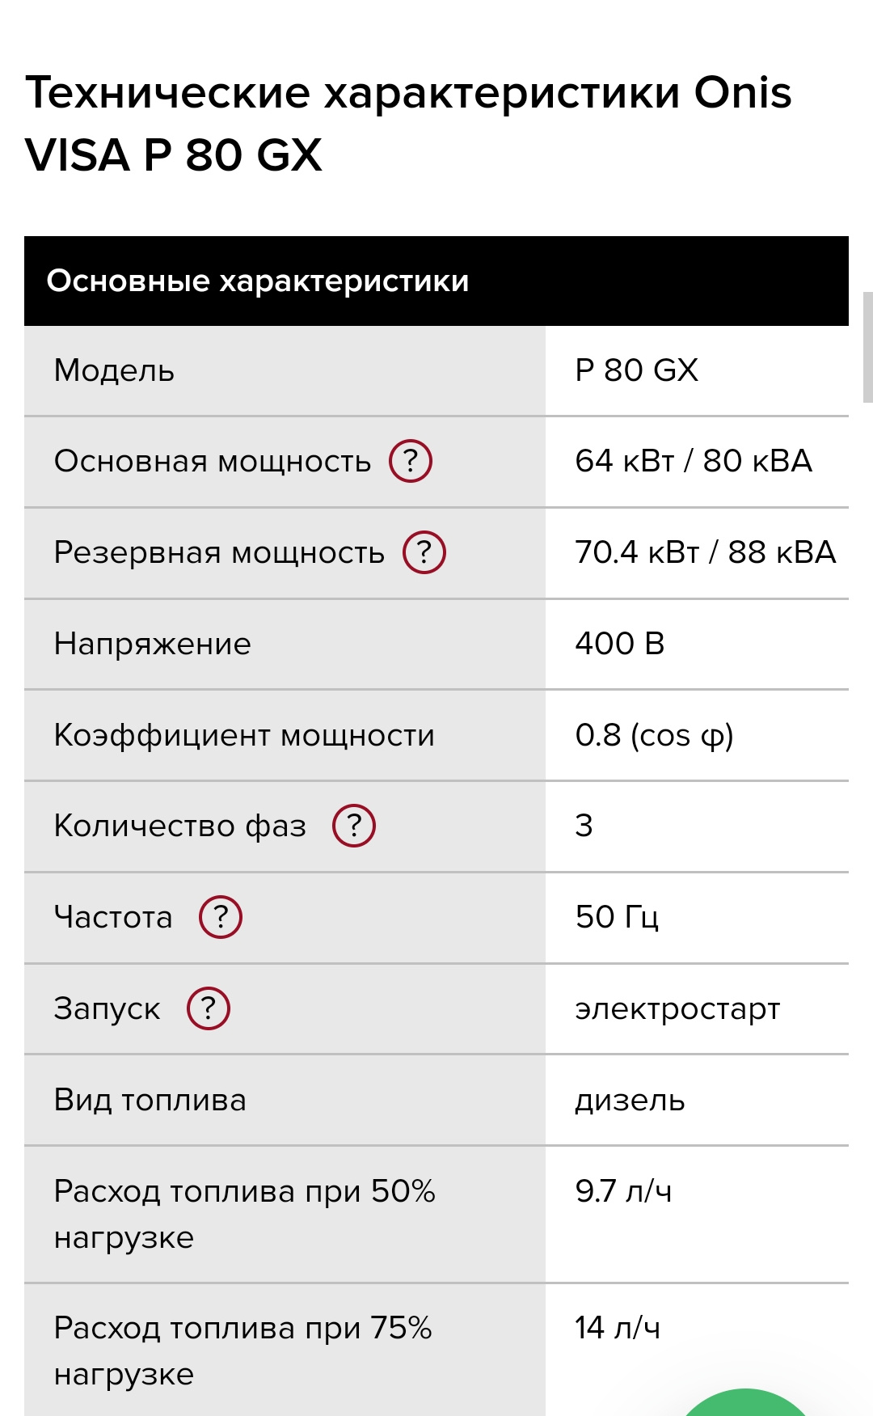Click the page title Технические характеристики Onis VISA

pos(408,123)
